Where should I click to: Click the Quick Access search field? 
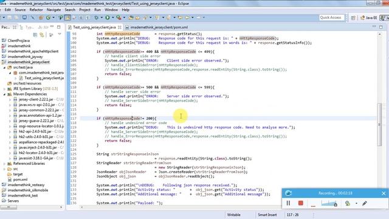(331, 18)
